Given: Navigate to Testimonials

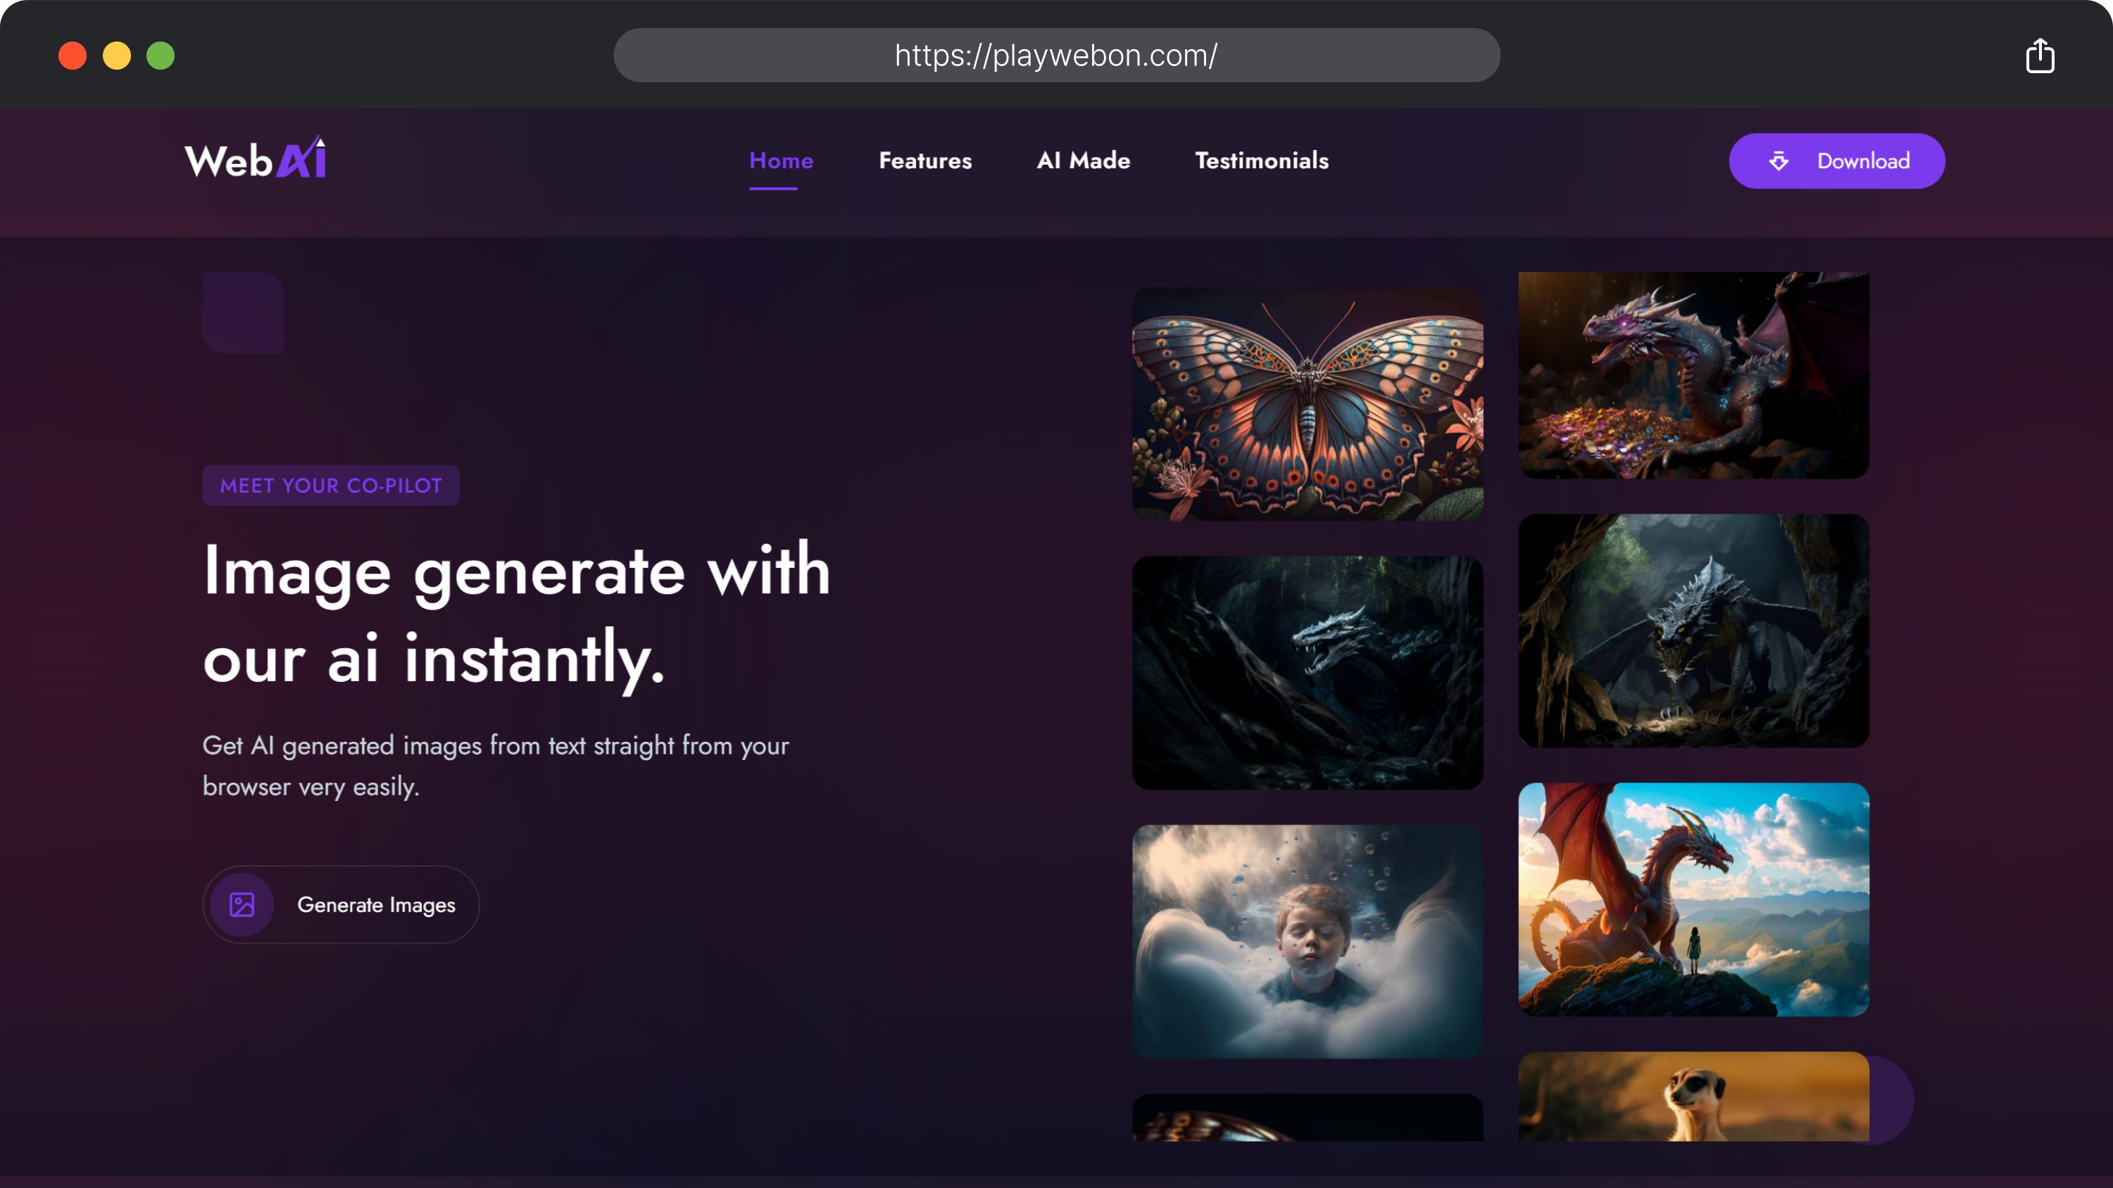Looking at the screenshot, I should point(1262,160).
